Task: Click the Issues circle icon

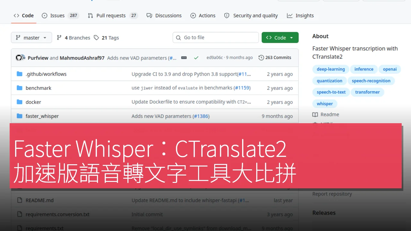Action: click(45, 15)
